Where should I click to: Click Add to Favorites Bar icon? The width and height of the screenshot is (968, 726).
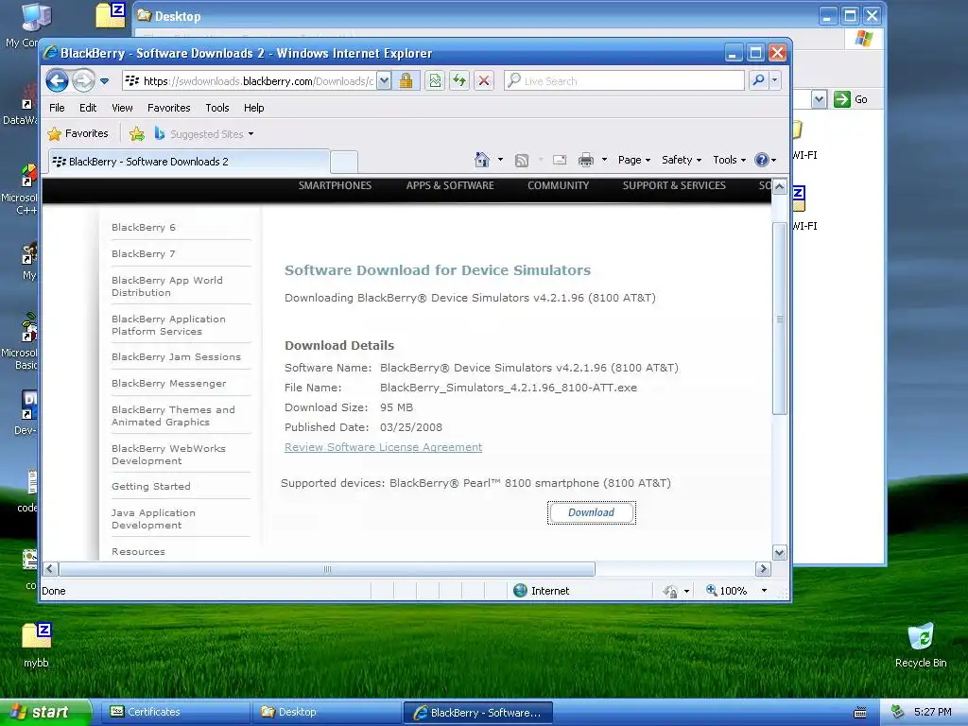coord(137,133)
